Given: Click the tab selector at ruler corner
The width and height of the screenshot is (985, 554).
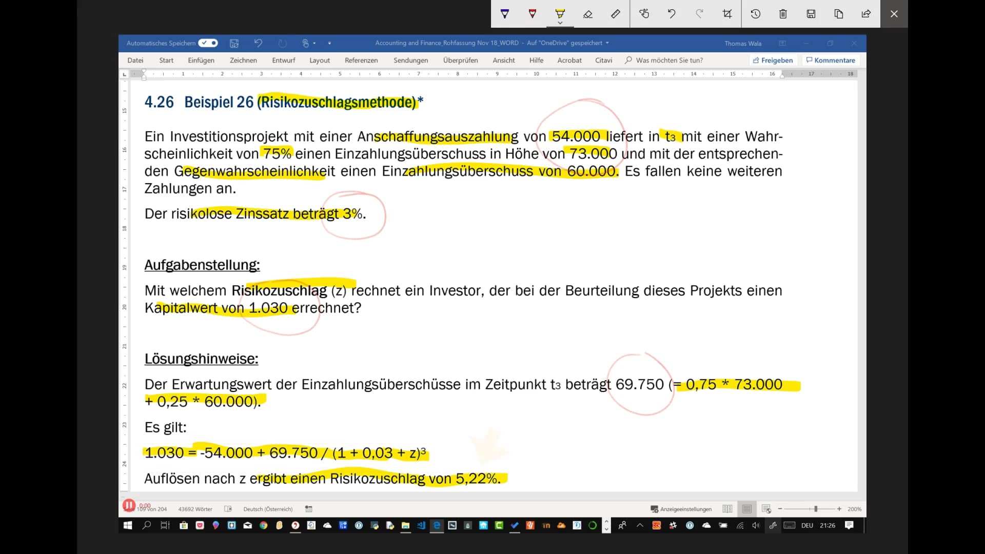Looking at the screenshot, I should [x=124, y=74].
